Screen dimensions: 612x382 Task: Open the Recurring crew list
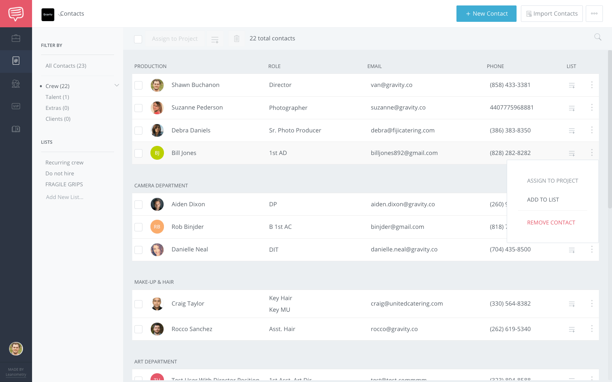pyautogui.click(x=64, y=163)
